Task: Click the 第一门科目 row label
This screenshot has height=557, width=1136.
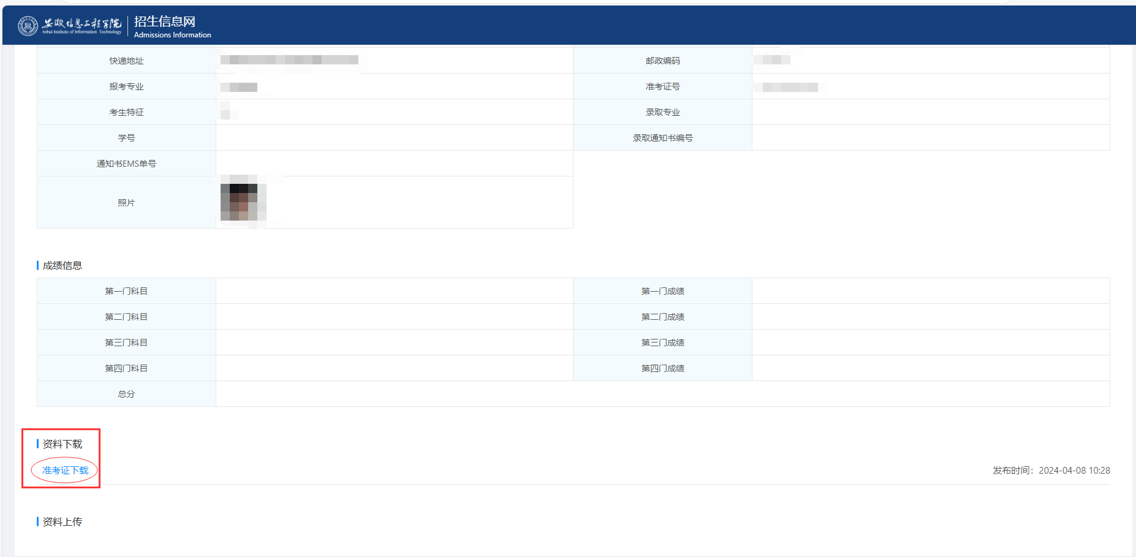Action: (126, 291)
